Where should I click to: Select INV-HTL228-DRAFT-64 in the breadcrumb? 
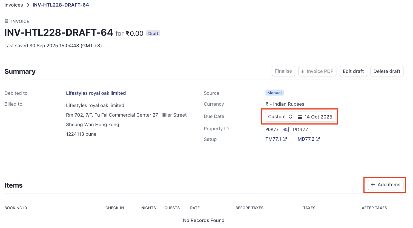click(x=61, y=5)
